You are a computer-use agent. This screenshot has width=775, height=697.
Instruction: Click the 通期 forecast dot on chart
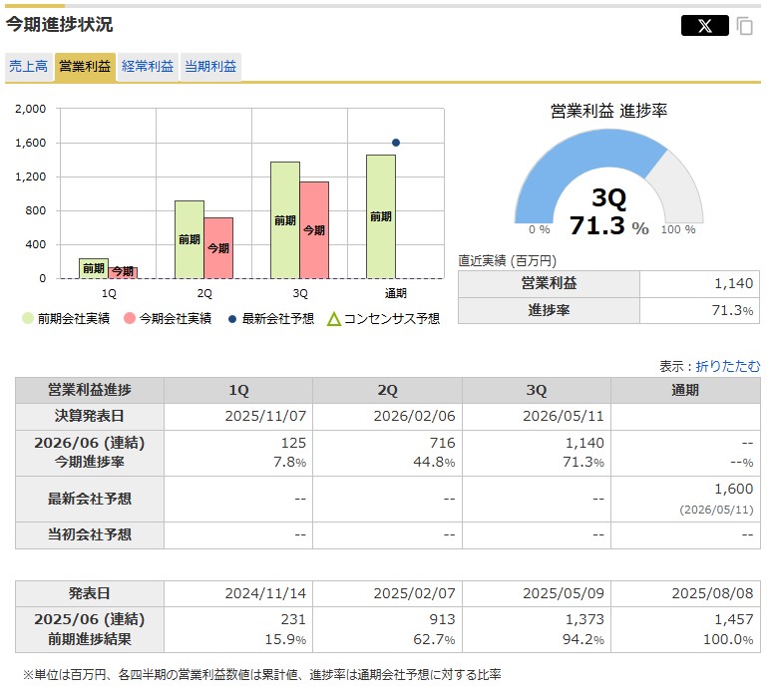[x=396, y=143]
